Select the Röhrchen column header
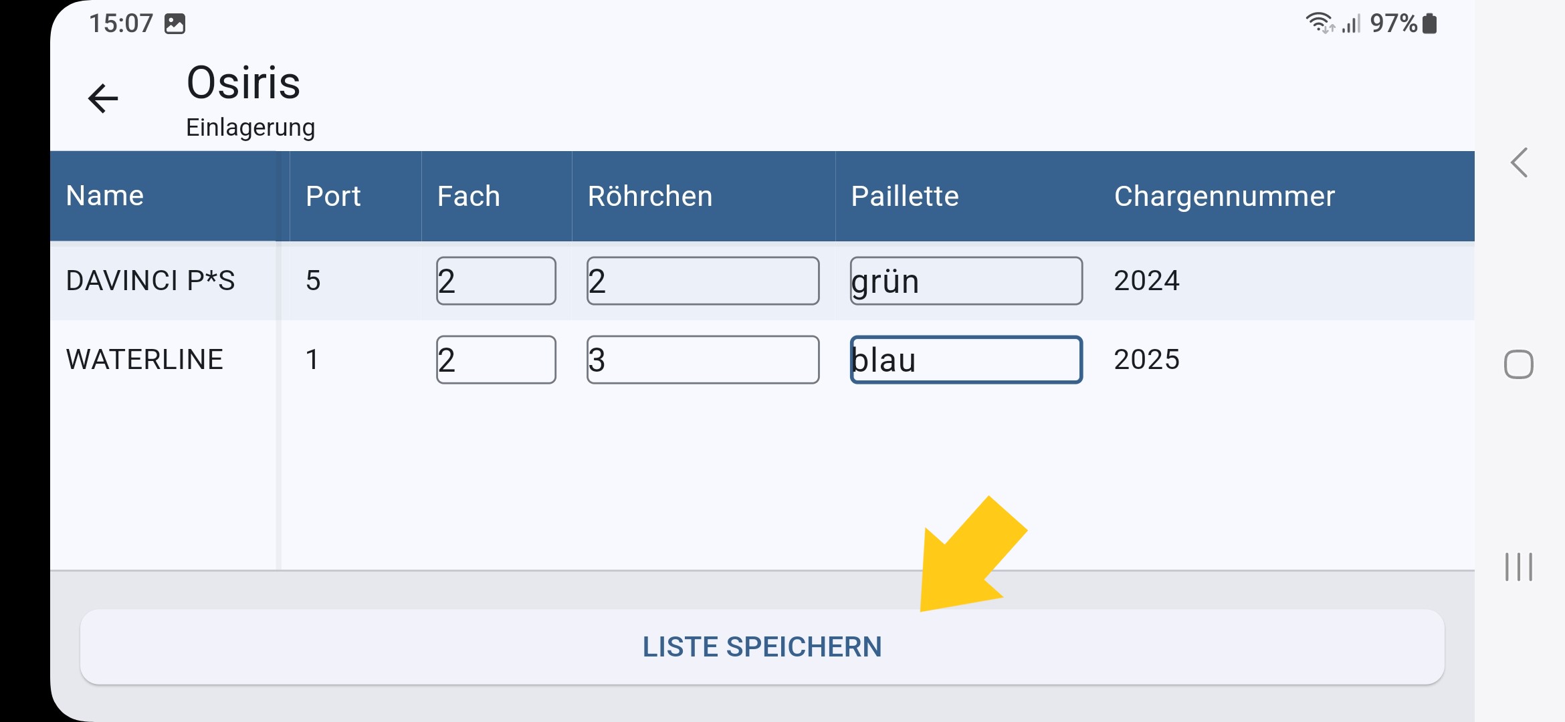The height and width of the screenshot is (722, 1565). click(650, 196)
